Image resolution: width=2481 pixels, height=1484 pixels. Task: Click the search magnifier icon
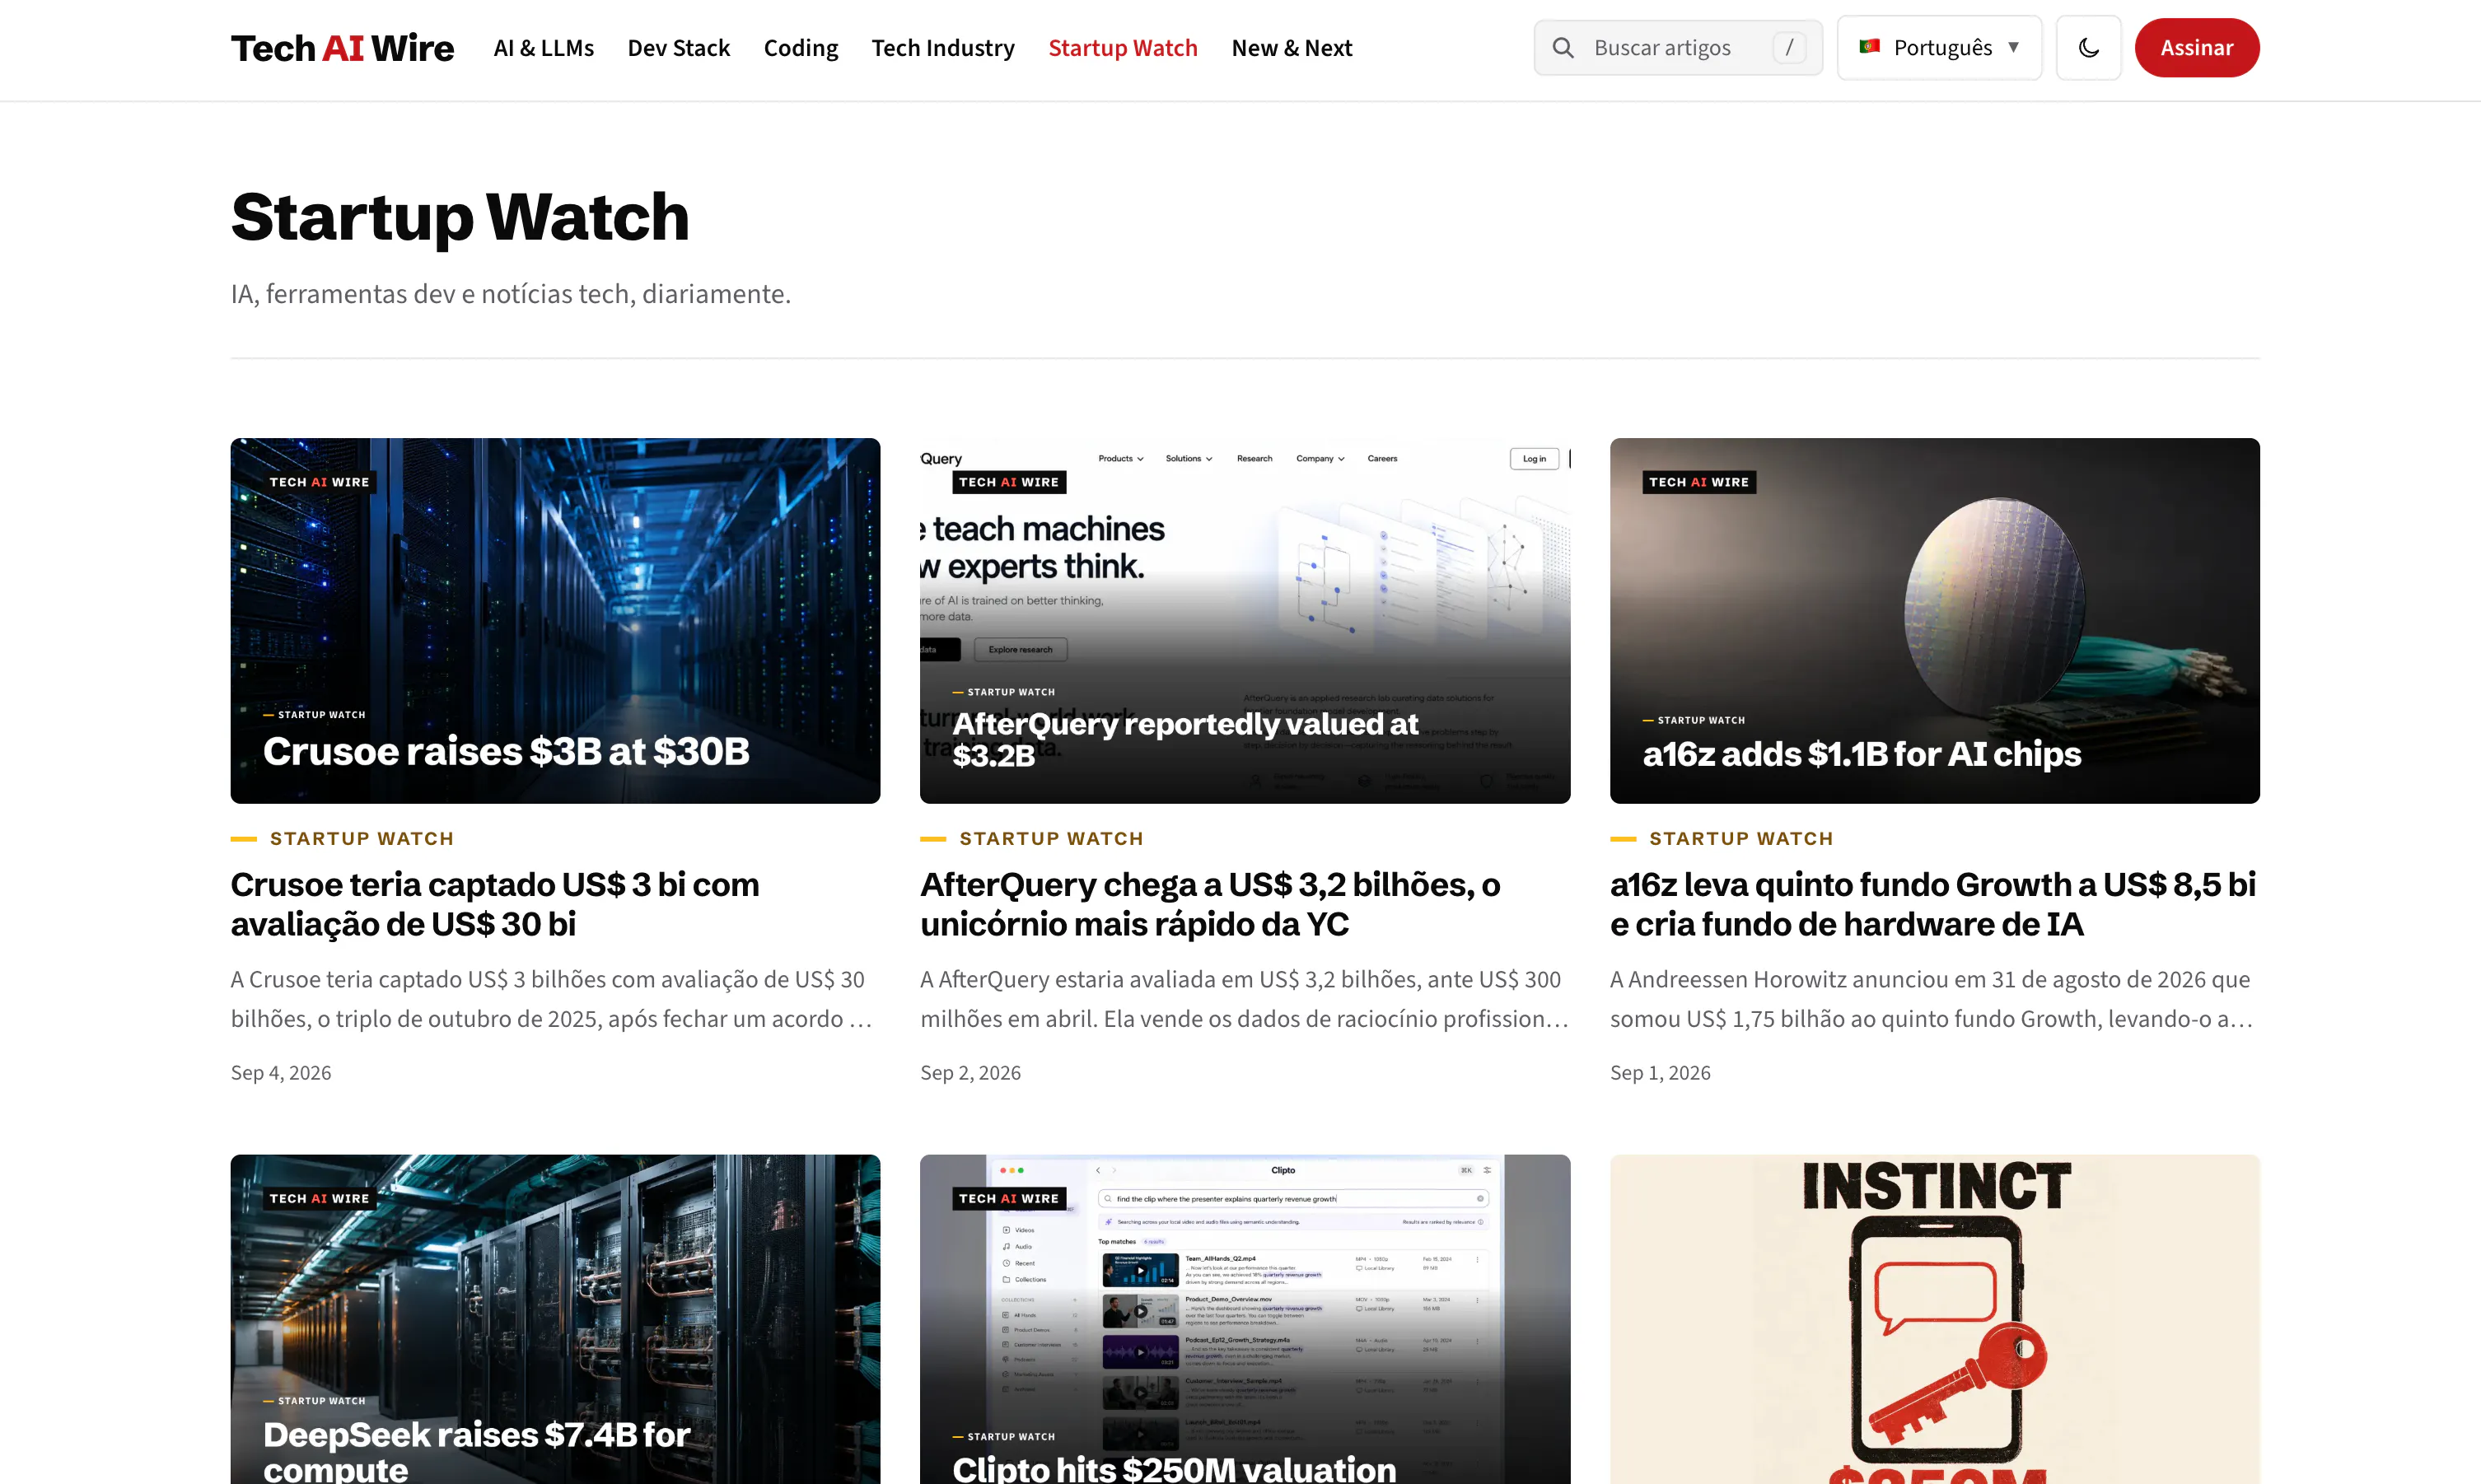(1563, 48)
